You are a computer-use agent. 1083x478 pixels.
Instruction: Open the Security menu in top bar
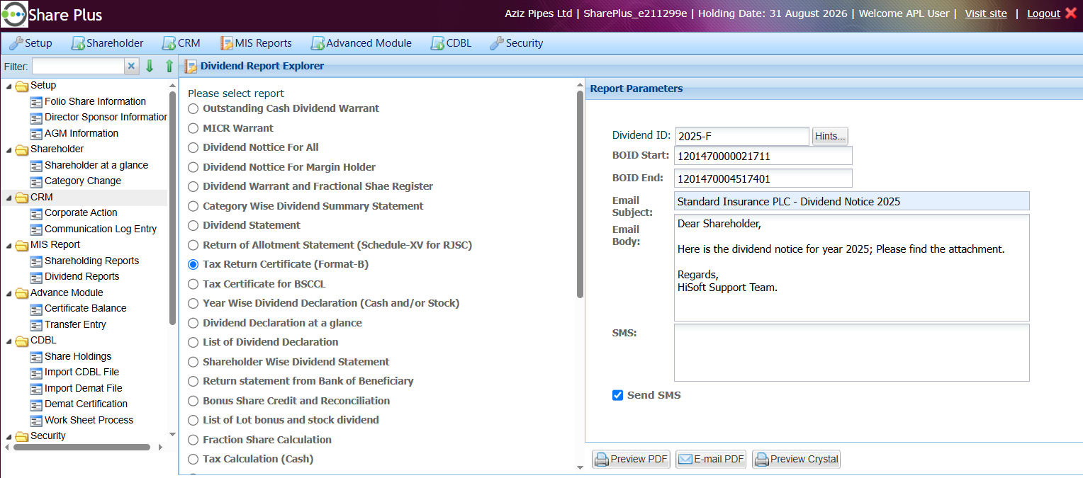tap(516, 43)
